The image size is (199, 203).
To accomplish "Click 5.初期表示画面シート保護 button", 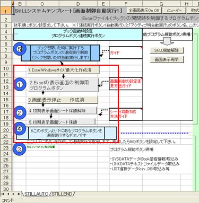I will (61, 121).
